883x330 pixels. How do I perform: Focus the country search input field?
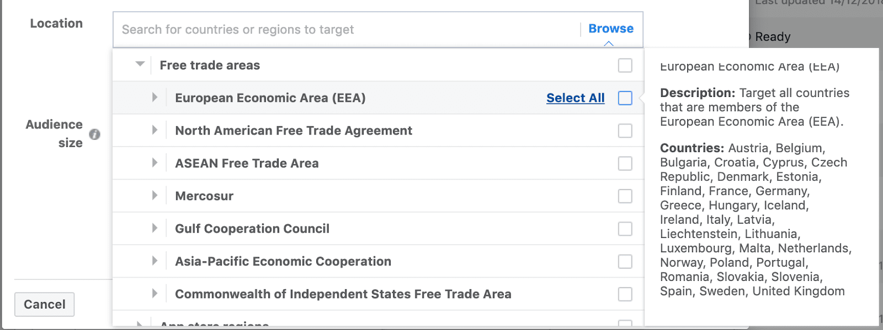click(x=348, y=30)
